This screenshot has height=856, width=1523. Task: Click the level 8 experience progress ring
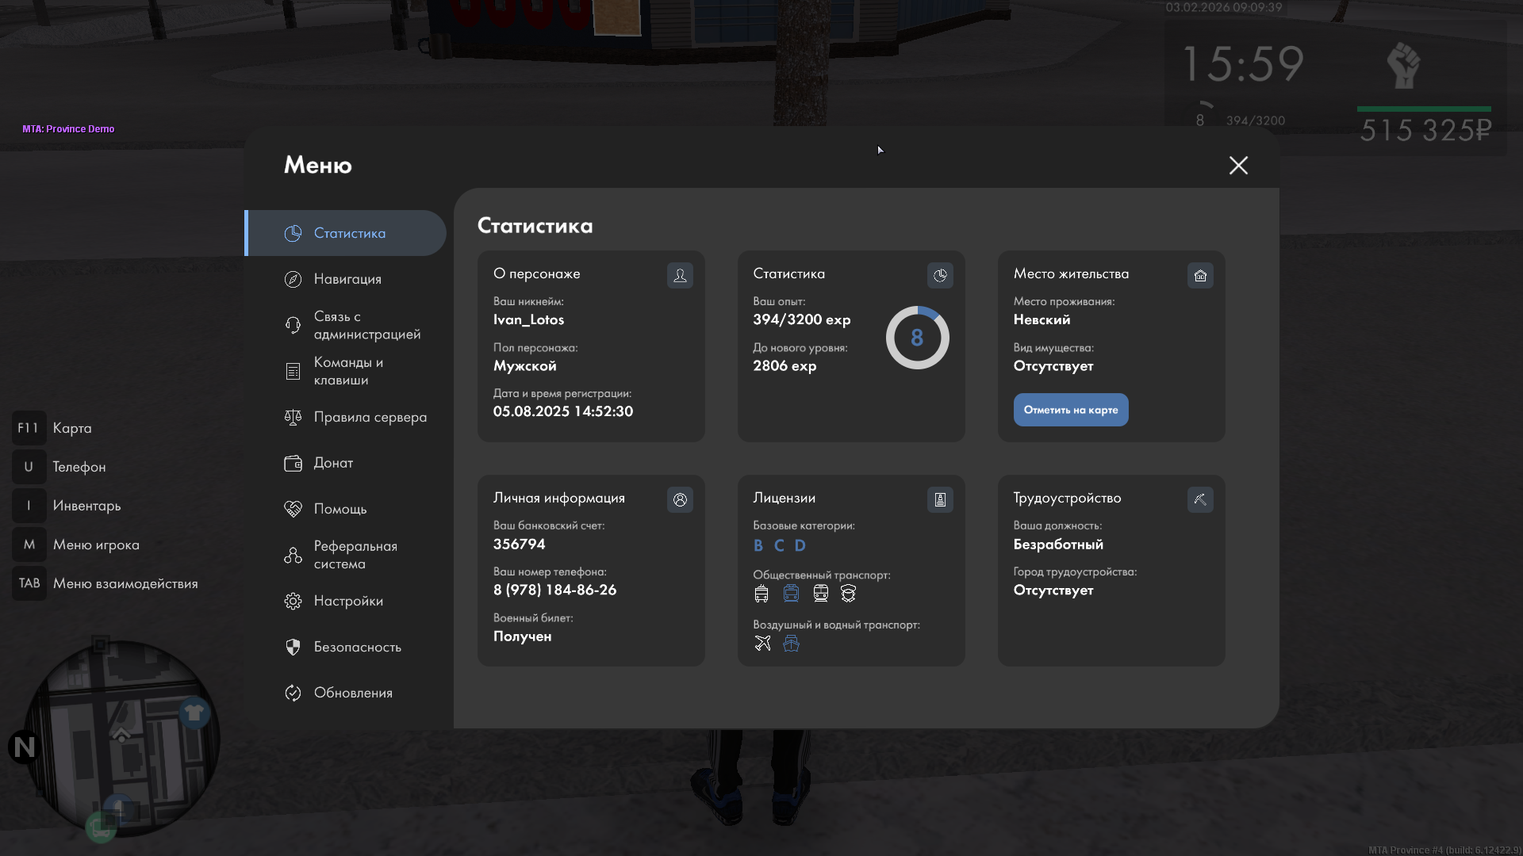917,338
